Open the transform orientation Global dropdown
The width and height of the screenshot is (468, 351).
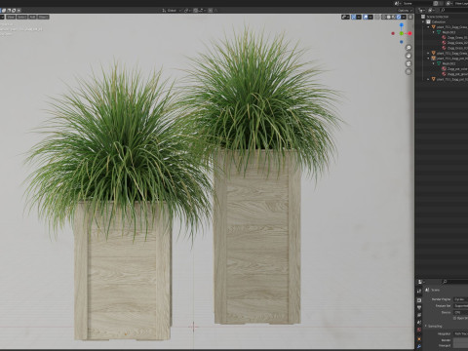171,11
